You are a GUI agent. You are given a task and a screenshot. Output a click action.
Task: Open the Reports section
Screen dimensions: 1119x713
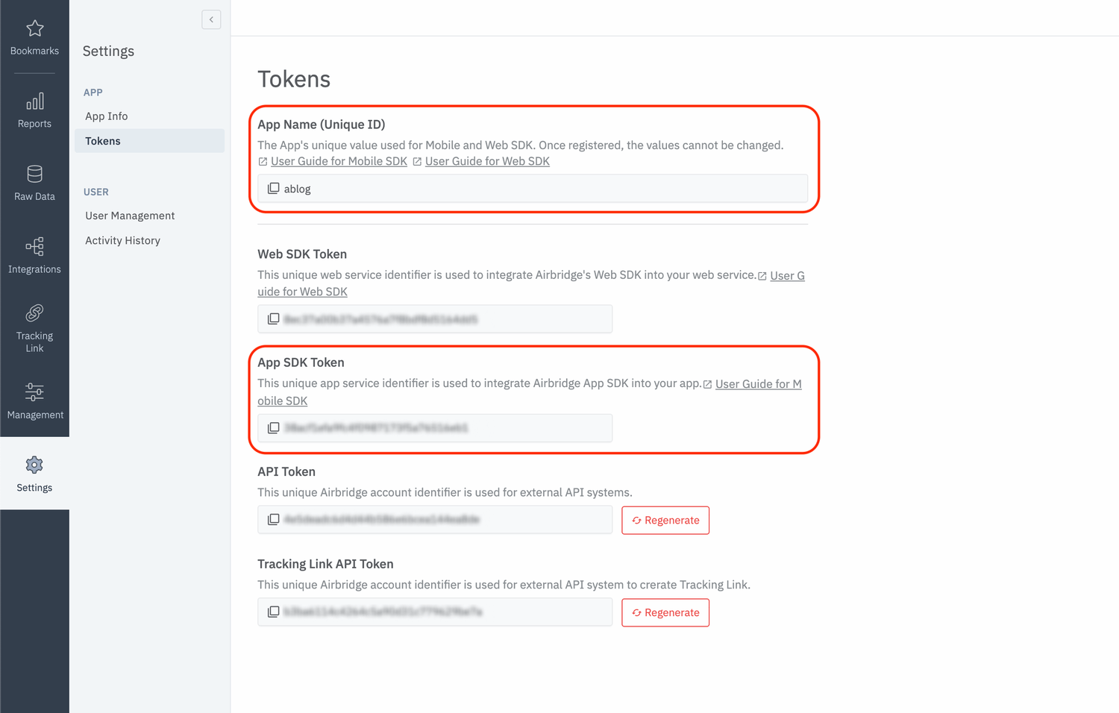click(34, 110)
